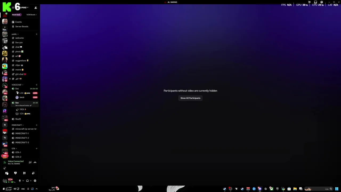Open Server Boosts
The height and width of the screenshot is (192, 341).
pyautogui.click(x=25, y=26)
